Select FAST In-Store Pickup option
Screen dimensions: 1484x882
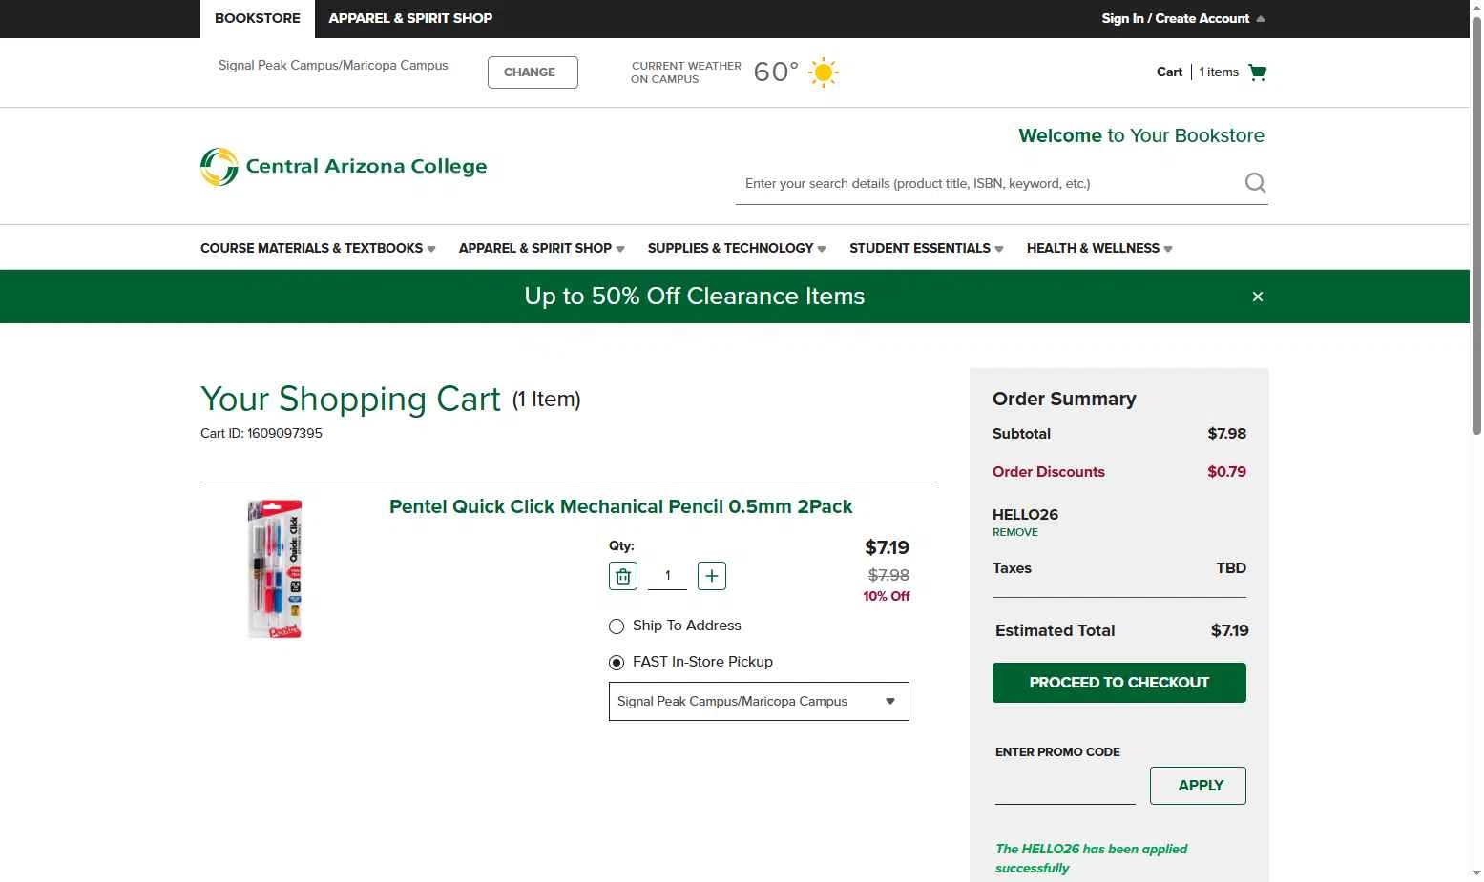(x=617, y=662)
